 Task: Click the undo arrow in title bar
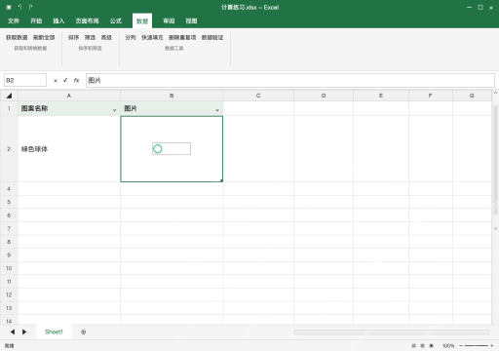pos(19,7)
